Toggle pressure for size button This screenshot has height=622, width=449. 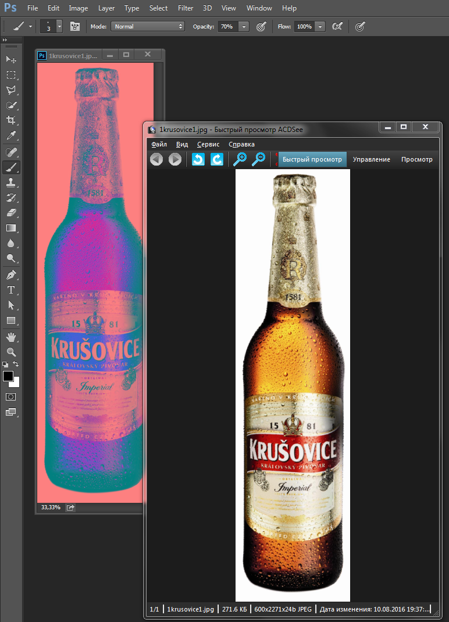pos(359,27)
